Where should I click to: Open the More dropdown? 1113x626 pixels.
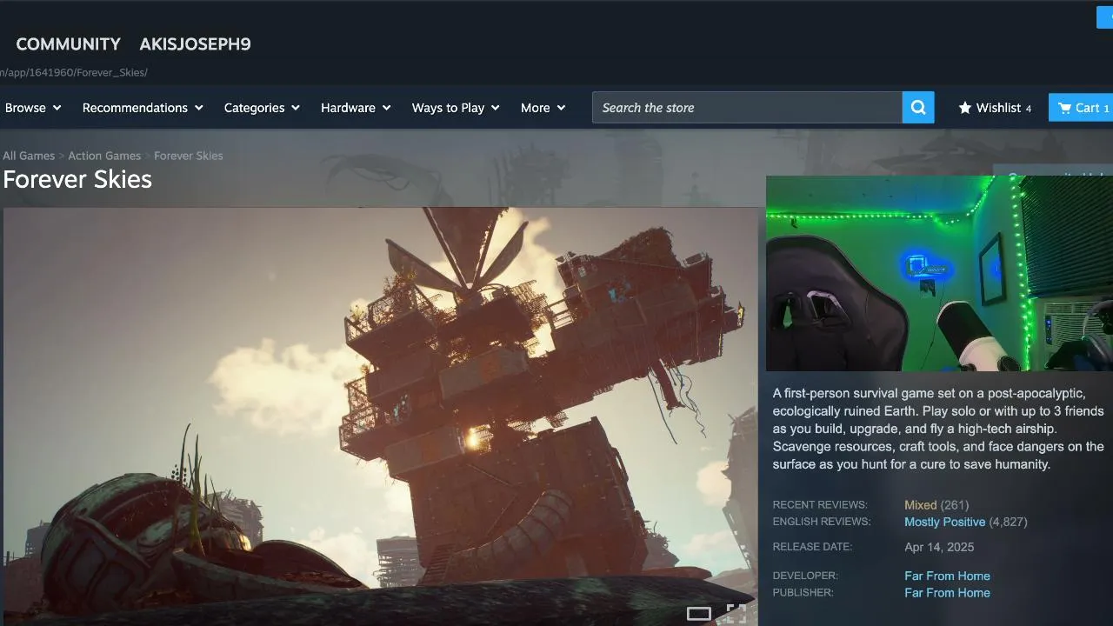coord(543,108)
